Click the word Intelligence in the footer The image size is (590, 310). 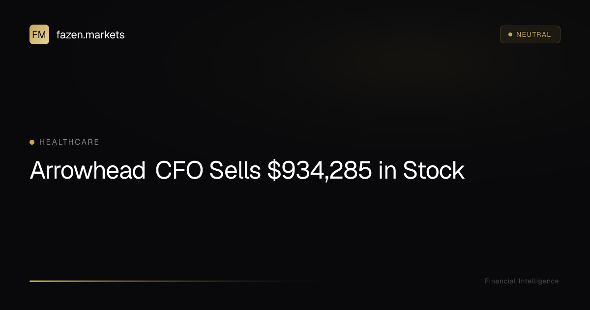point(538,281)
